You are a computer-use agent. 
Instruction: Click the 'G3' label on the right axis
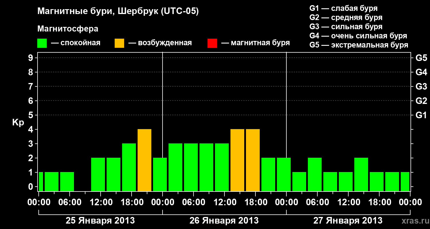tap(421, 86)
